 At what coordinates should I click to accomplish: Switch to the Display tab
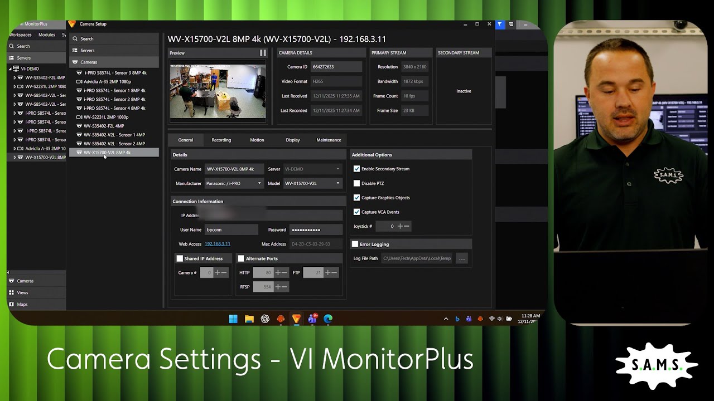click(293, 140)
